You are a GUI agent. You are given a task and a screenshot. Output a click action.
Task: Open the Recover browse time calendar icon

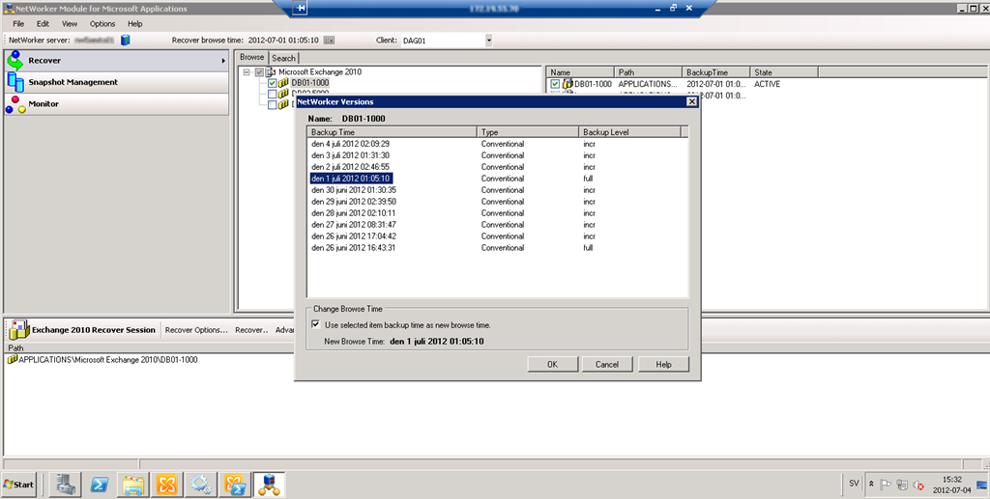[x=329, y=41]
